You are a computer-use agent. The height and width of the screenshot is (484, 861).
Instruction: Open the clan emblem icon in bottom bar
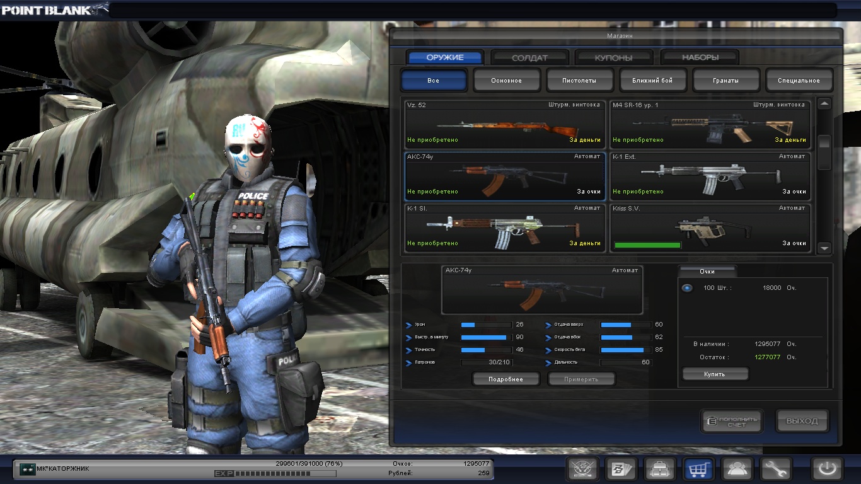(x=582, y=470)
